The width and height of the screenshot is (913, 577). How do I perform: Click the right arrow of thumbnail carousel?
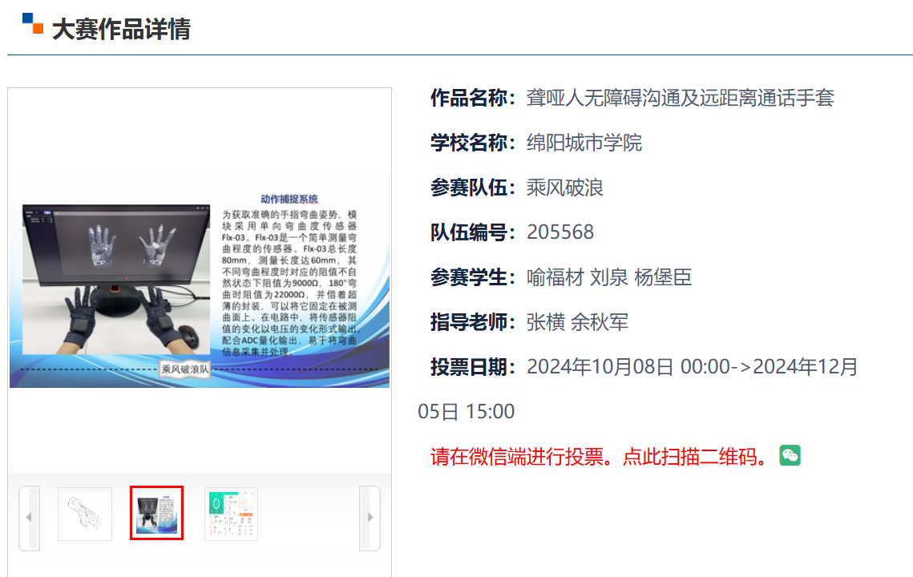click(370, 518)
